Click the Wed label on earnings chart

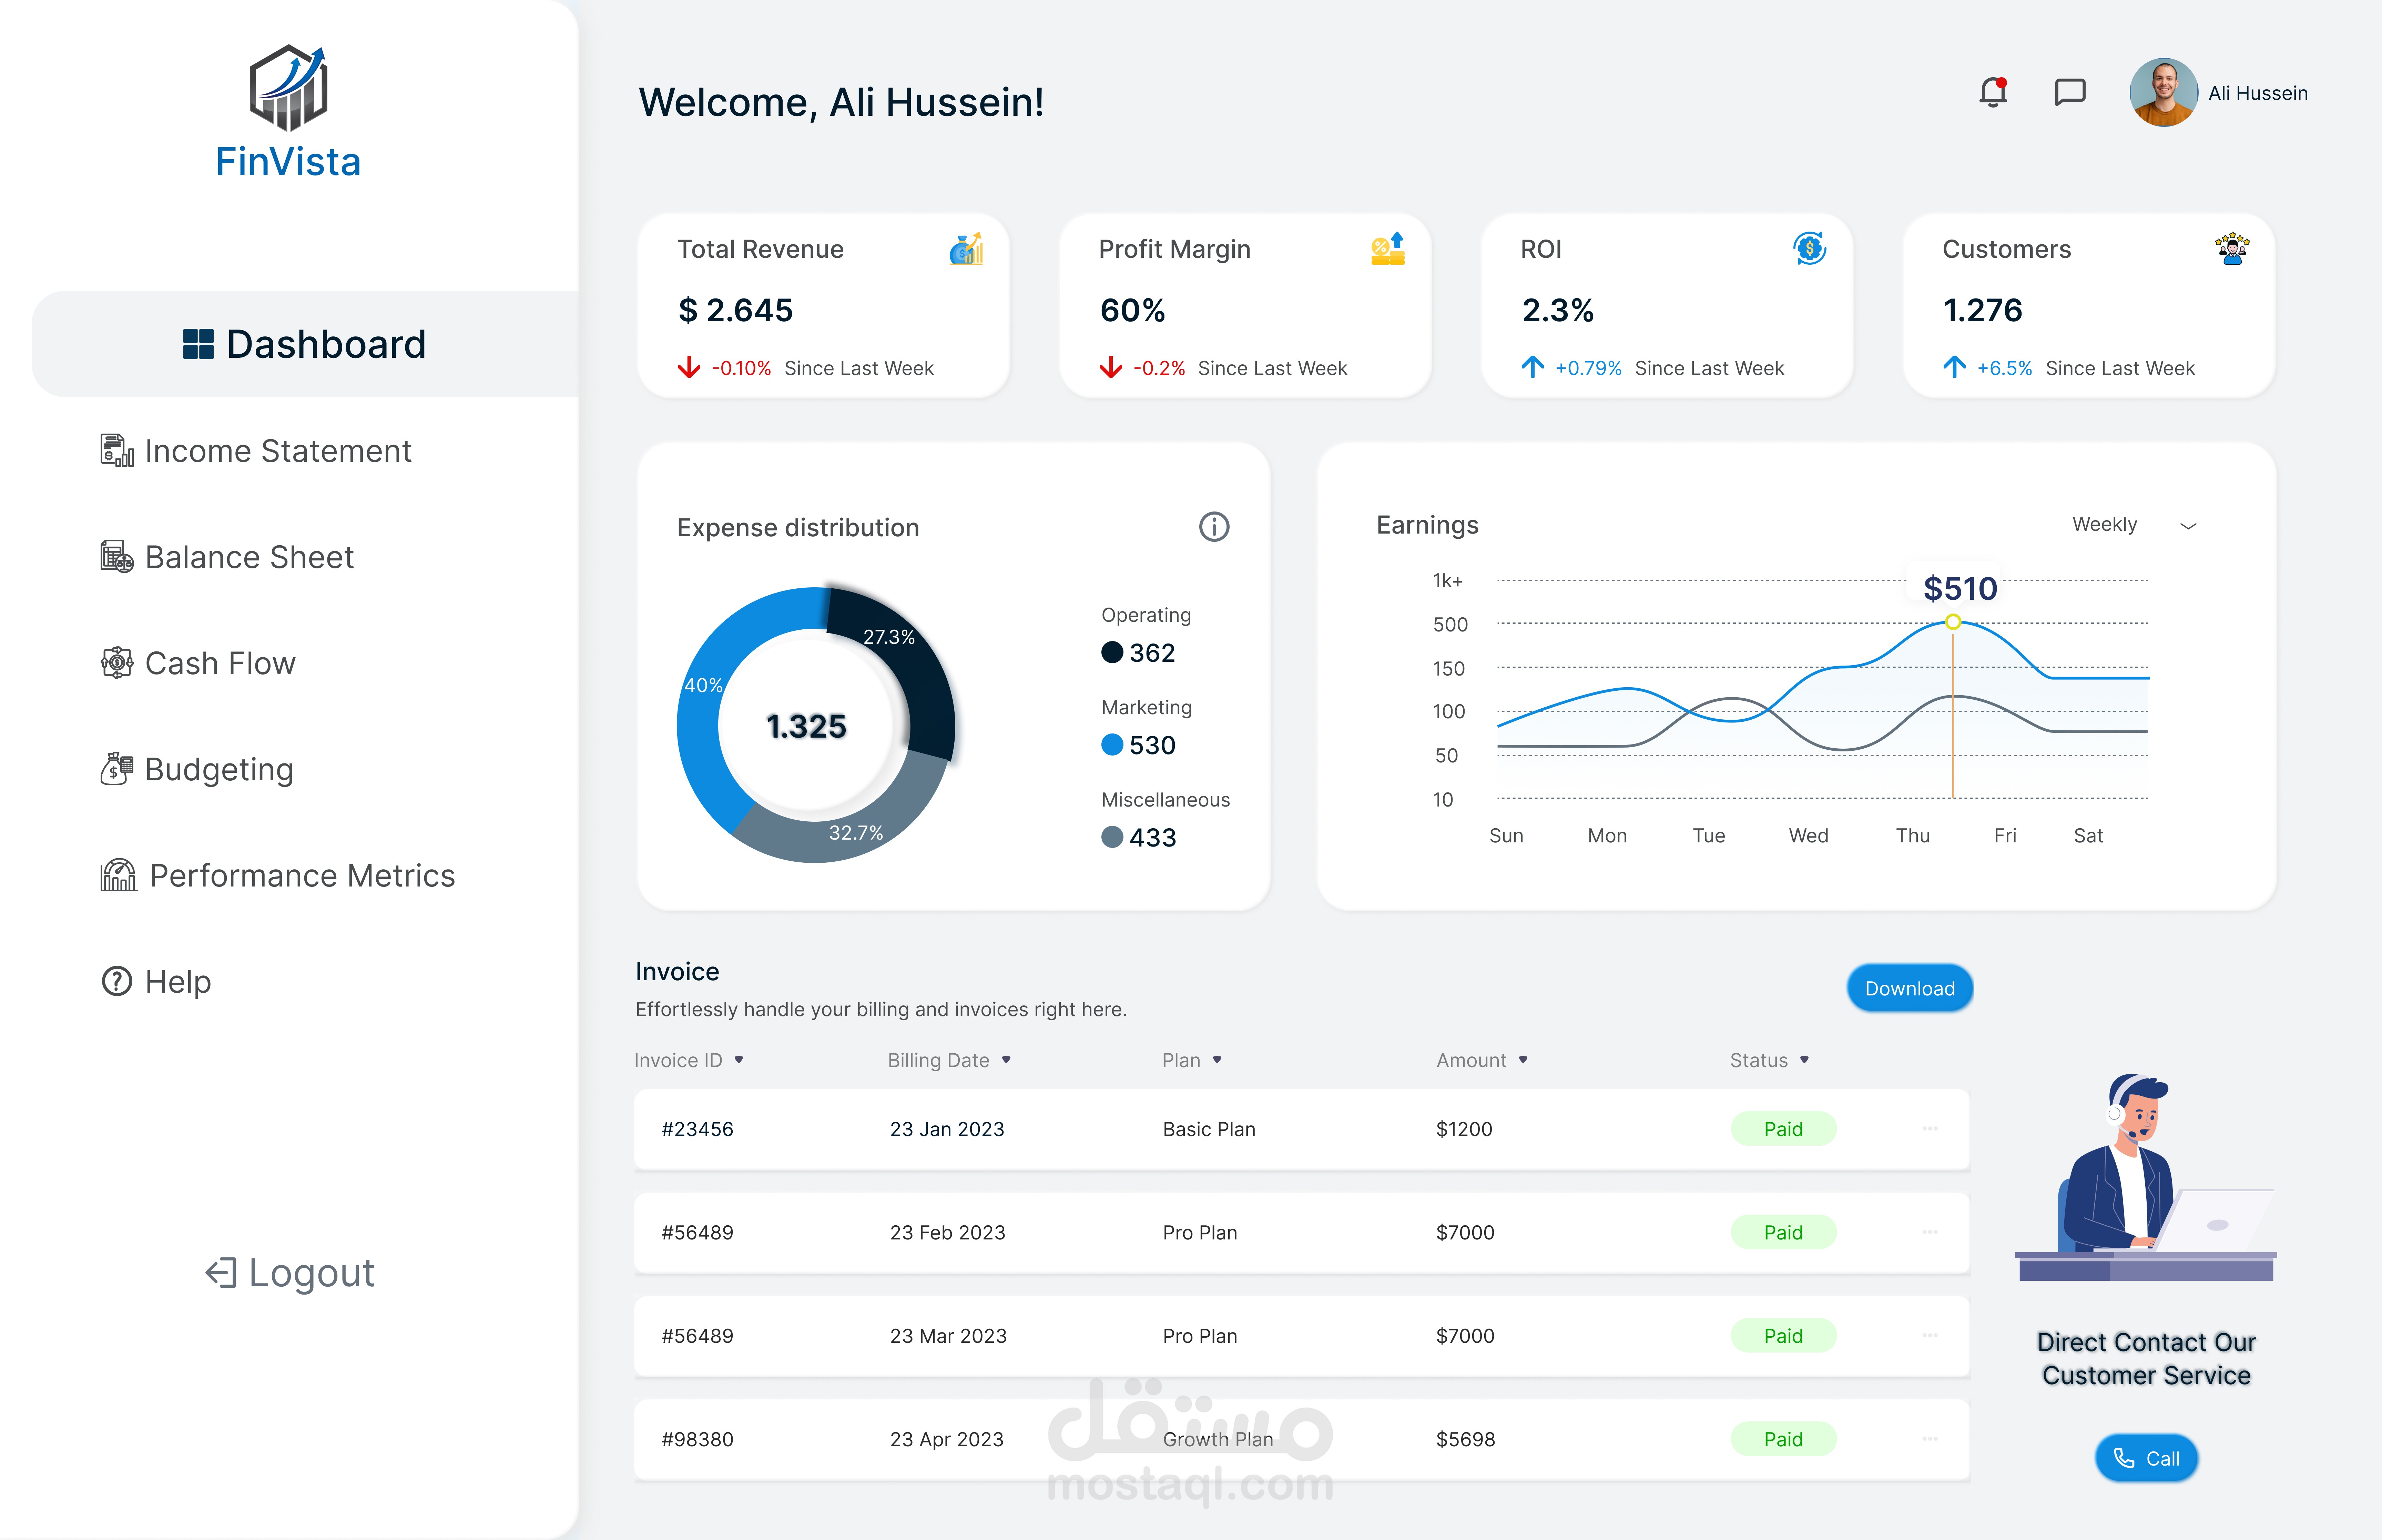tap(1808, 835)
